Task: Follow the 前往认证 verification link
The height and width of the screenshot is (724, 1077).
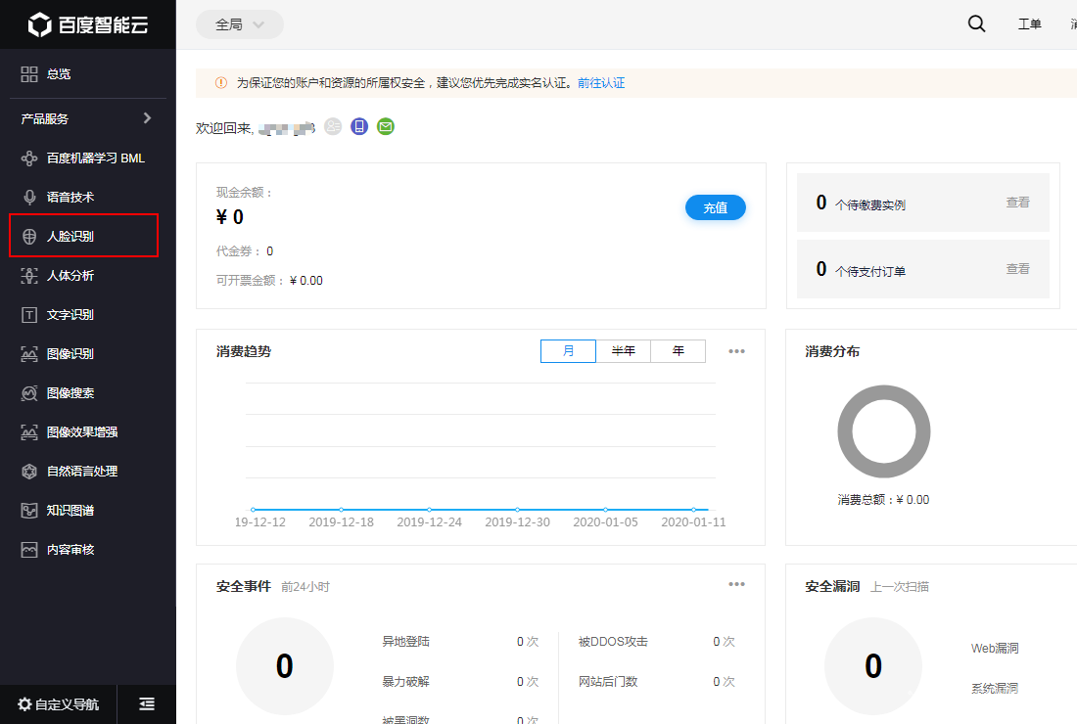Action: click(601, 83)
